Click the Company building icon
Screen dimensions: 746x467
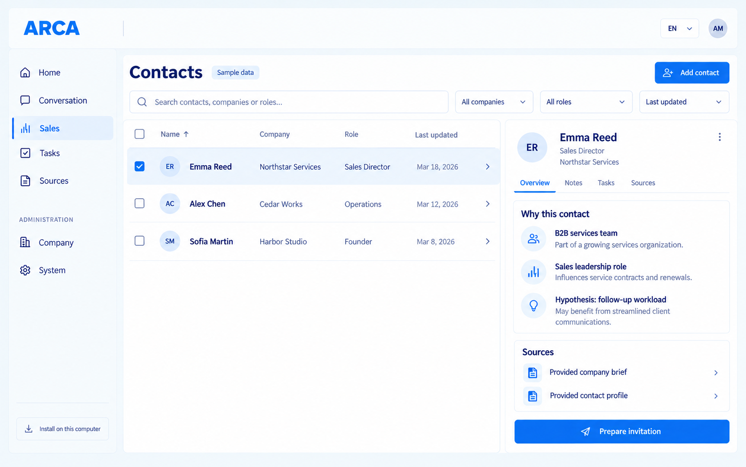point(25,242)
